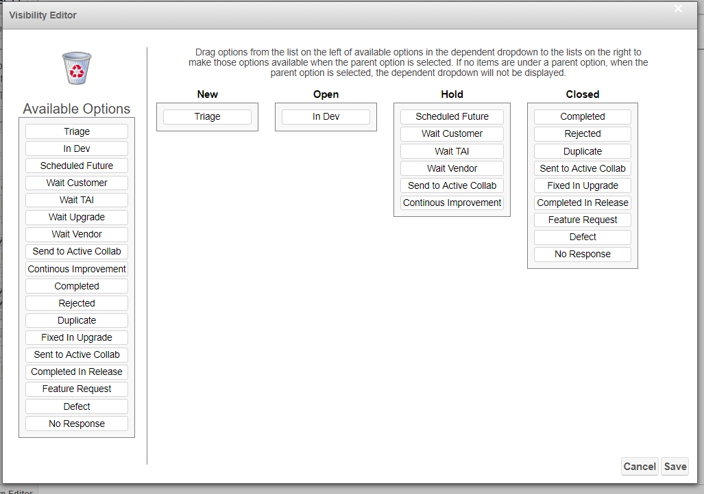This screenshot has width=704, height=494.
Task: Close the Visibility Editor dialog with X
Action: [x=678, y=9]
